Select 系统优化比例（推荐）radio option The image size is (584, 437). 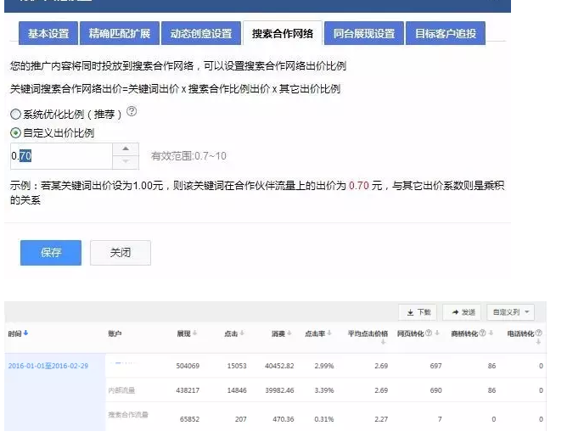pos(15,114)
